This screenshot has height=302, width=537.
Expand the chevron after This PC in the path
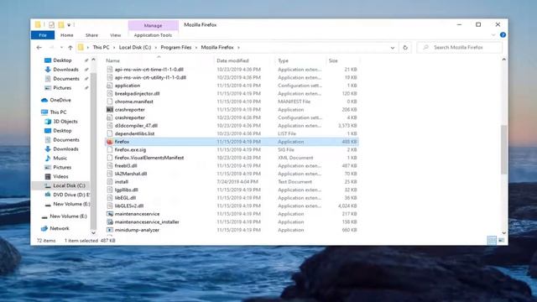click(x=114, y=48)
